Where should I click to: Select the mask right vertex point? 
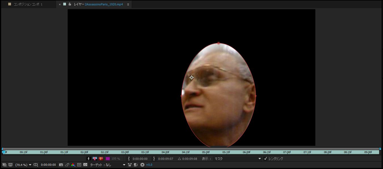click(x=256, y=96)
